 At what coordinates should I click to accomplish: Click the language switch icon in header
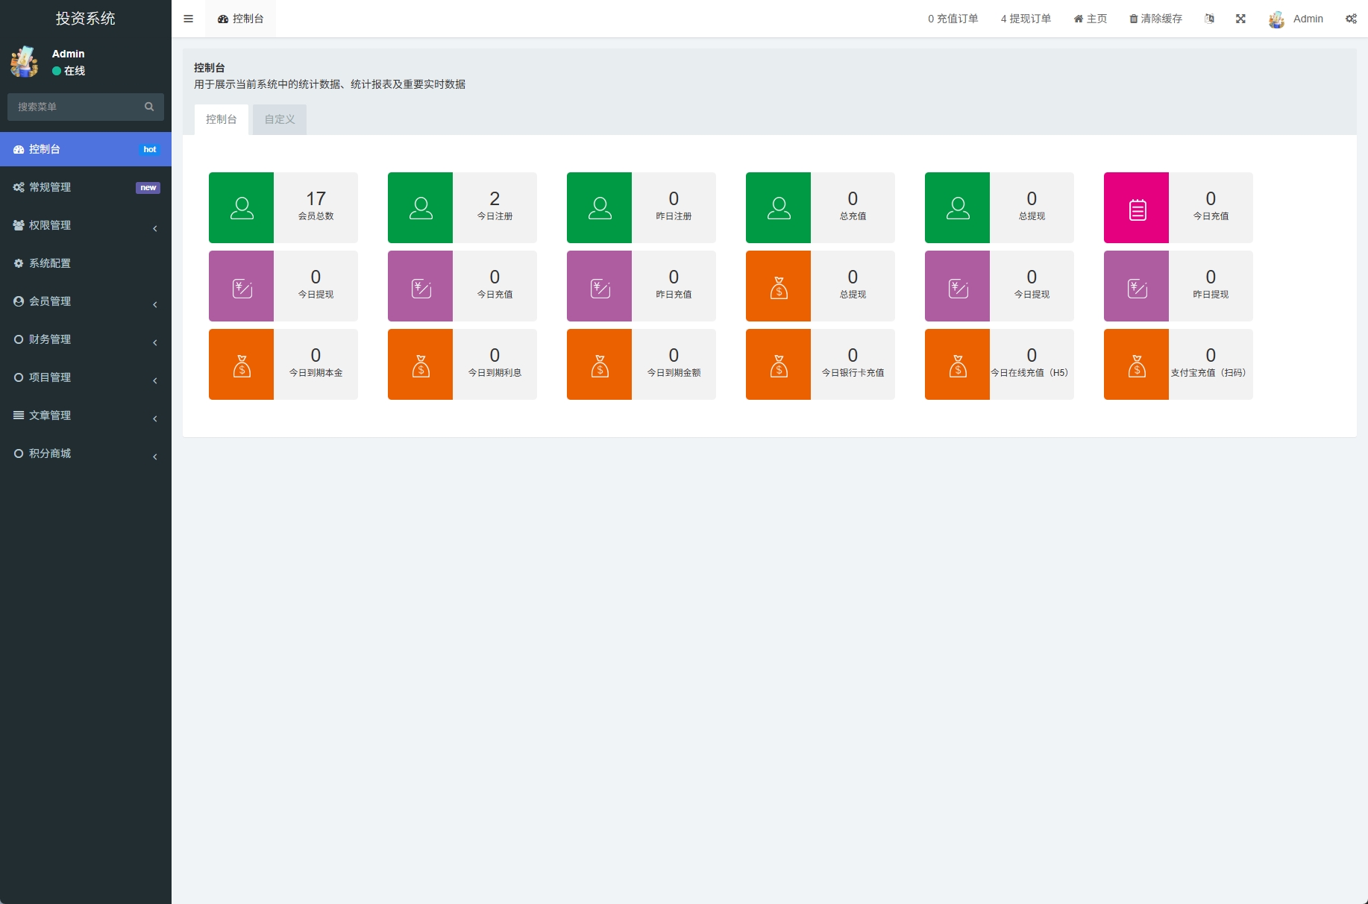coord(1209,19)
